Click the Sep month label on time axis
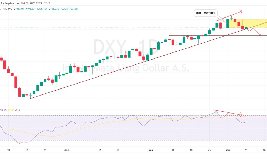Viewport: 267px width, 160px height. coord(150,150)
